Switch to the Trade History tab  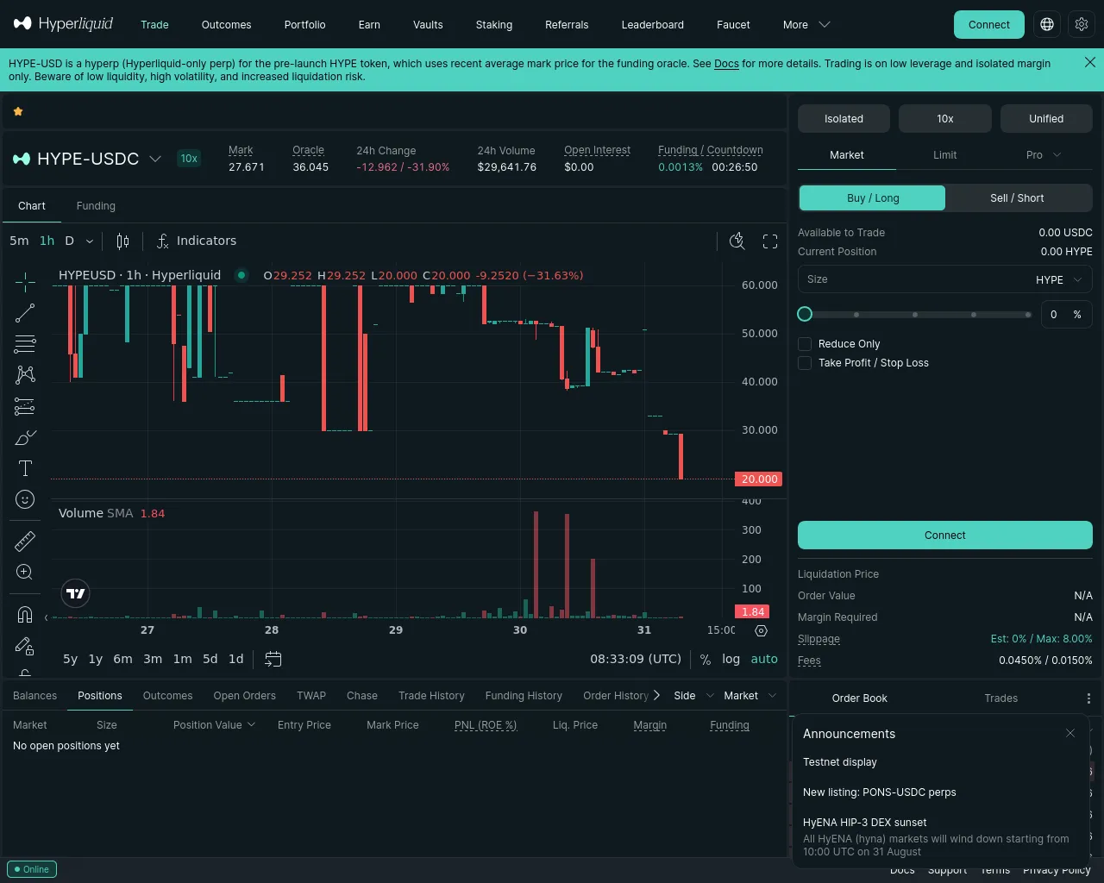(x=431, y=696)
